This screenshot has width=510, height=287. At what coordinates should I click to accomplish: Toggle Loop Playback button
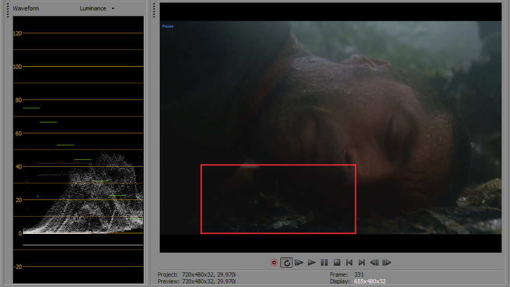point(287,263)
